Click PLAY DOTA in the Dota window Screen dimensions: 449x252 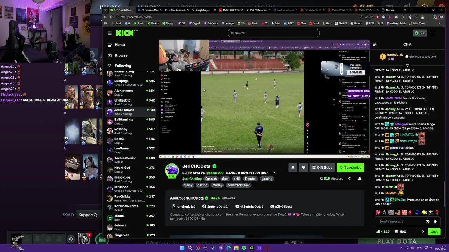397,241
